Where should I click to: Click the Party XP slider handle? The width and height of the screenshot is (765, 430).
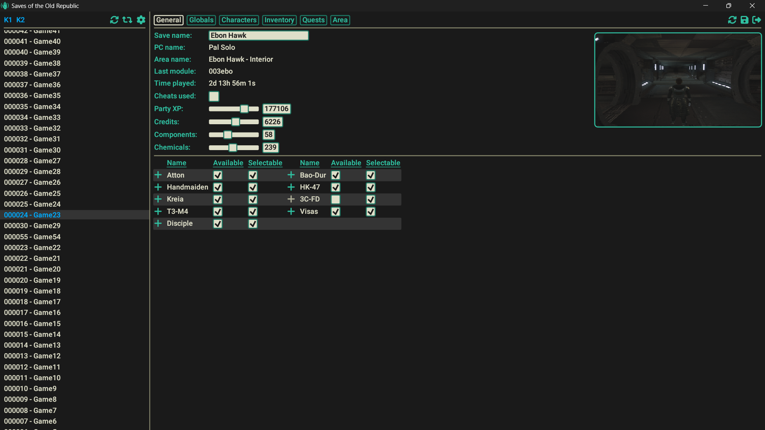pyautogui.click(x=244, y=109)
